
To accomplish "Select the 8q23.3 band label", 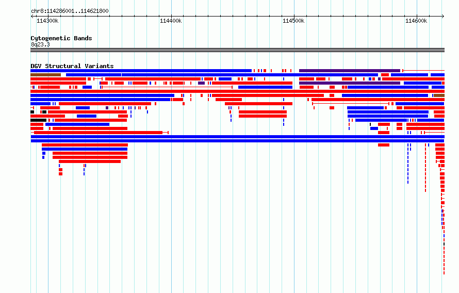I will (40, 44).
